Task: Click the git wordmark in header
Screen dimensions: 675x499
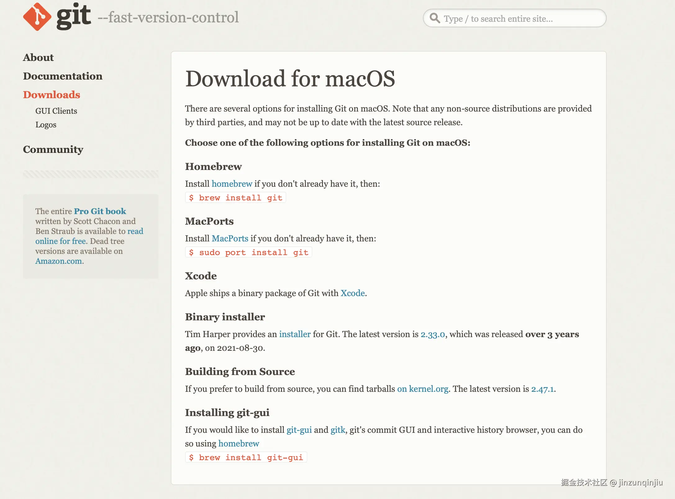Action: pos(74,16)
